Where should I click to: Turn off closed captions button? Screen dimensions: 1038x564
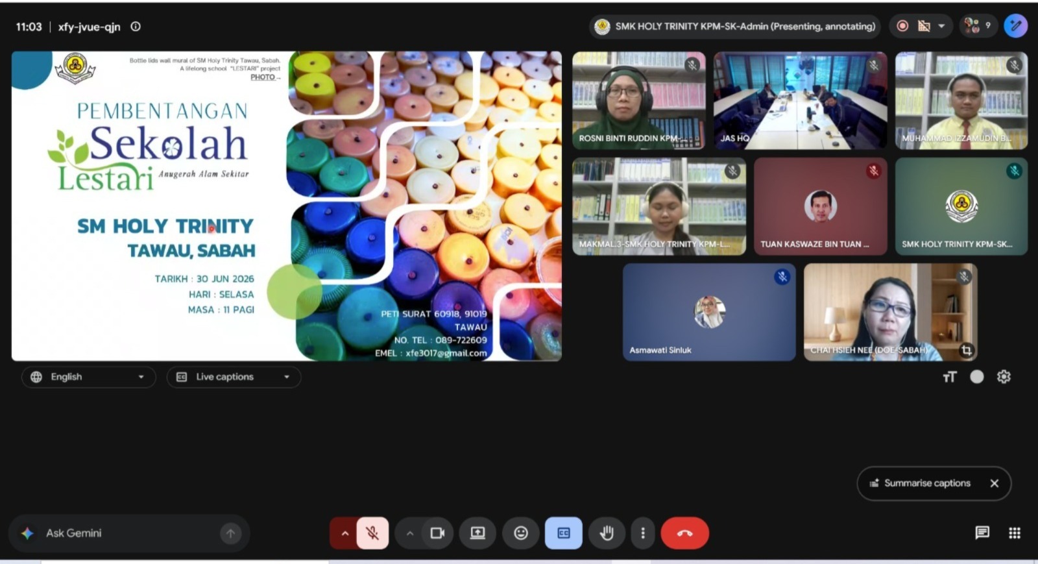[x=563, y=533]
